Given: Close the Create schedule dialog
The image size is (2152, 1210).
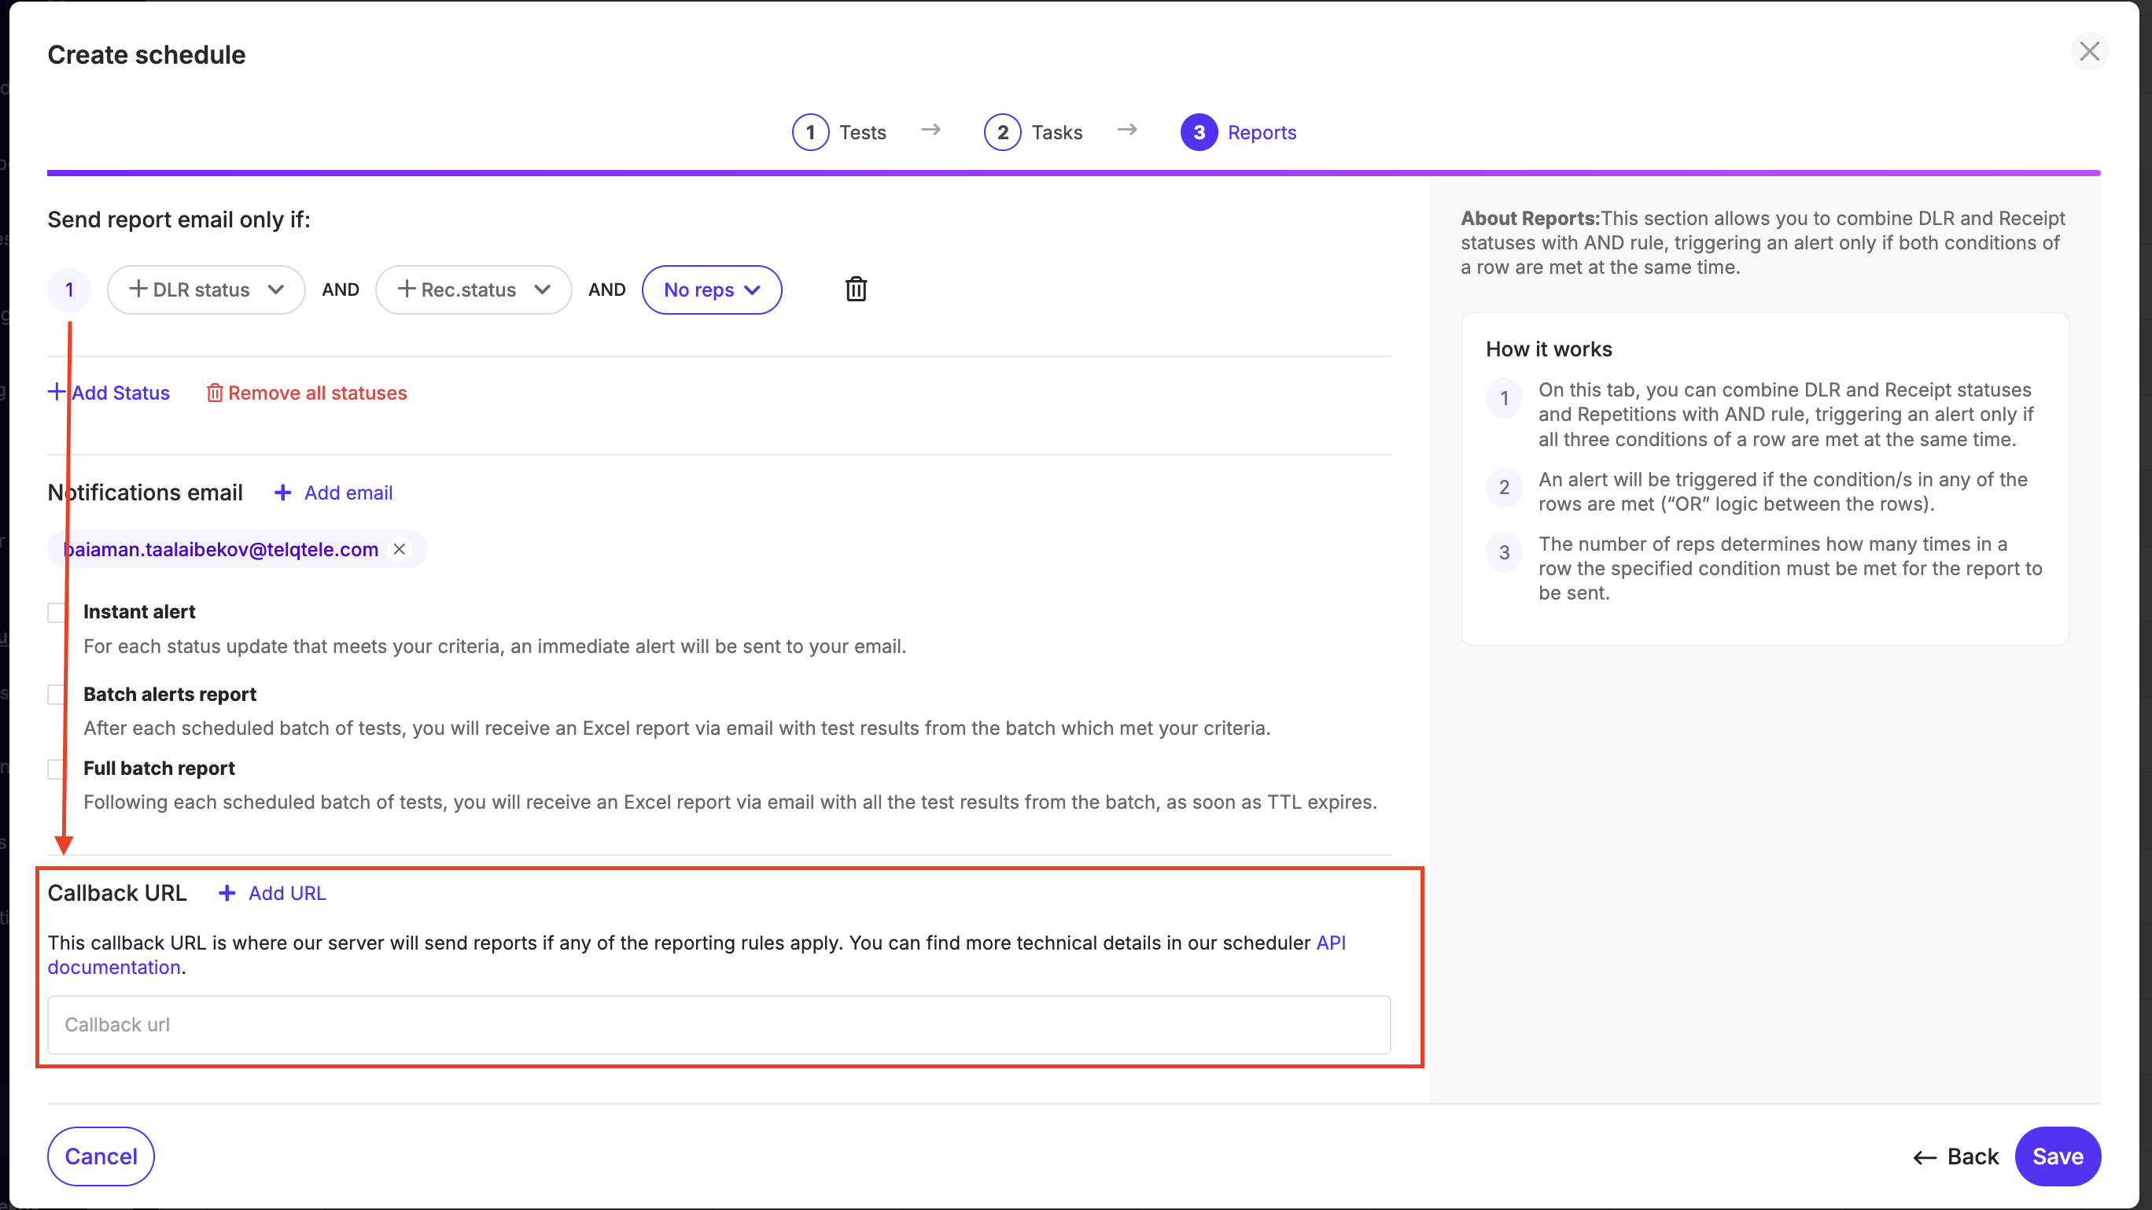Looking at the screenshot, I should (x=2088, y=52).
